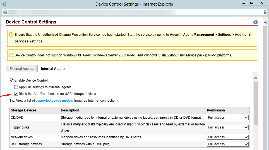Minimize the Internet Explorer window

coord(244,3)
